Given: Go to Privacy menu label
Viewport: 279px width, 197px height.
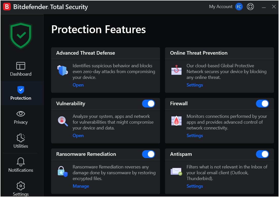Looking at the screenshot, I should click(21, 122).
